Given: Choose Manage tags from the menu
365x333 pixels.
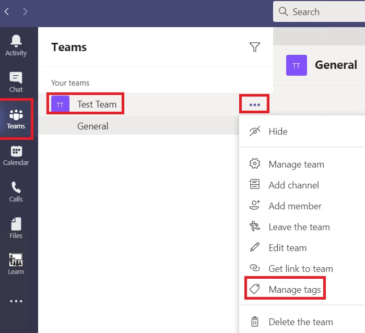Looking at the screenshot, I should 302,290.
